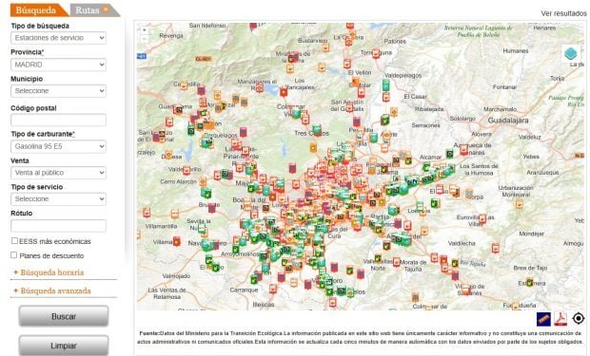Open the Provincia dropdown showing MADRID
590x356 pixels.
point(58,65)
